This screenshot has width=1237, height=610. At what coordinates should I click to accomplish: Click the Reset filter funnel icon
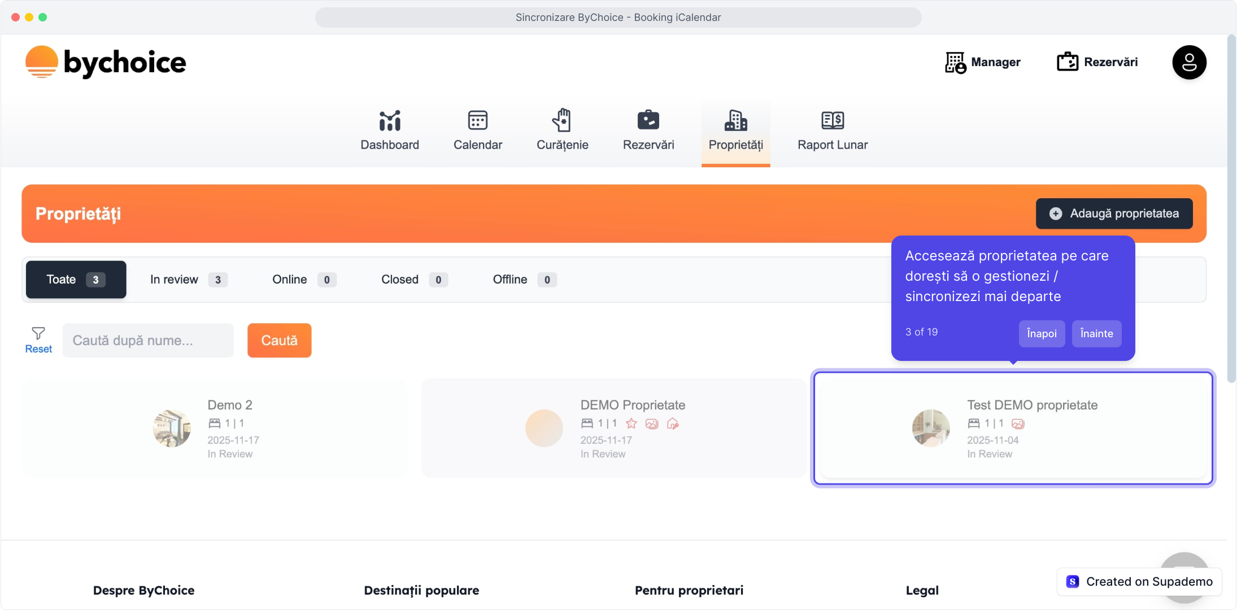[x=38, y=333]
